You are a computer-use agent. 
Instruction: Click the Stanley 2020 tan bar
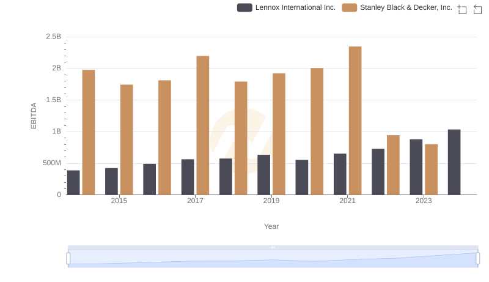click(x=317, y=132)
